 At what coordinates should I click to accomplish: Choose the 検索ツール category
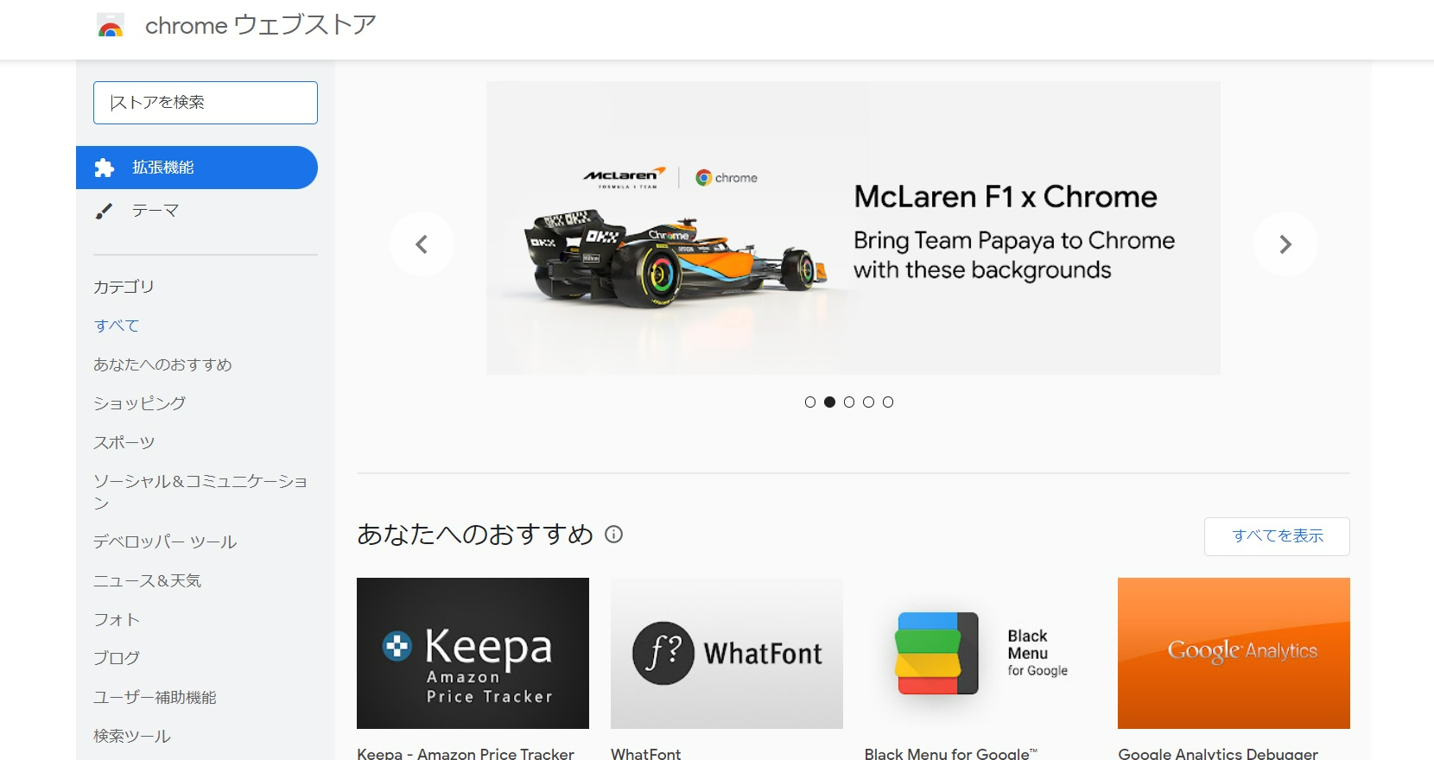[132, 736]
